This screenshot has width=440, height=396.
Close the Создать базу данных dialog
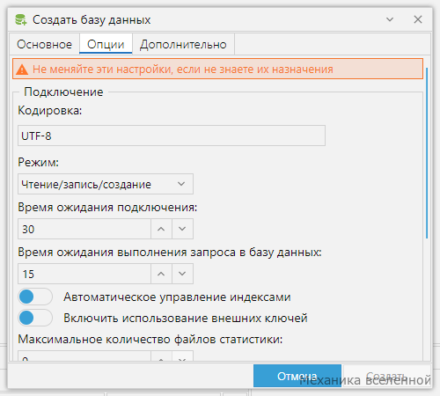418,19
